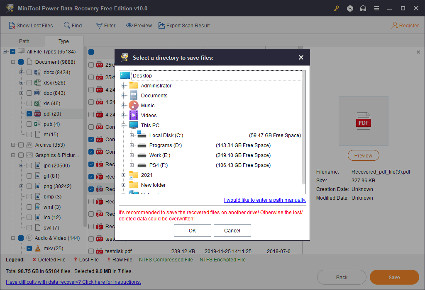
Task: Open the hamburger menu icon
Action: pos(376,8)
